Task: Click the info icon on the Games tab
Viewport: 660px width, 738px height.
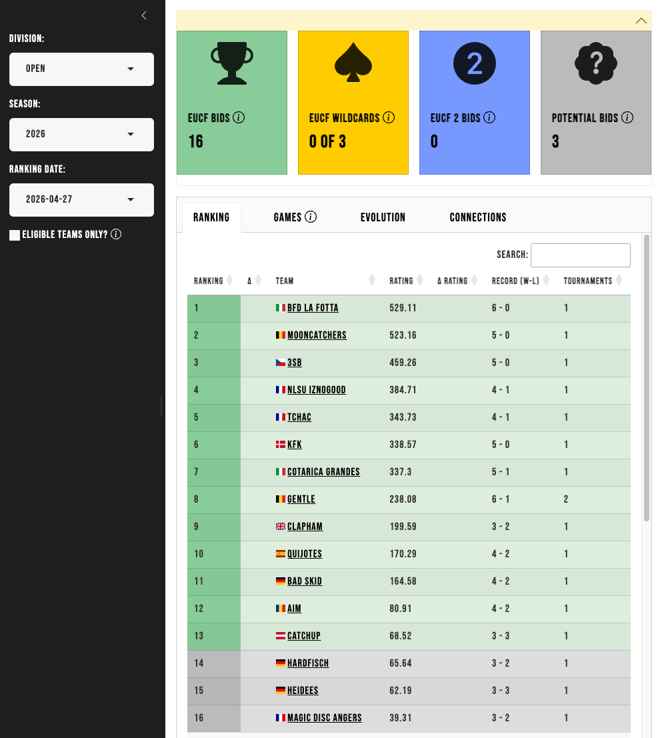Action: (311, 217)
